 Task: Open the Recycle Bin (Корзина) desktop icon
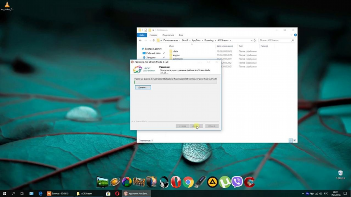340,175
